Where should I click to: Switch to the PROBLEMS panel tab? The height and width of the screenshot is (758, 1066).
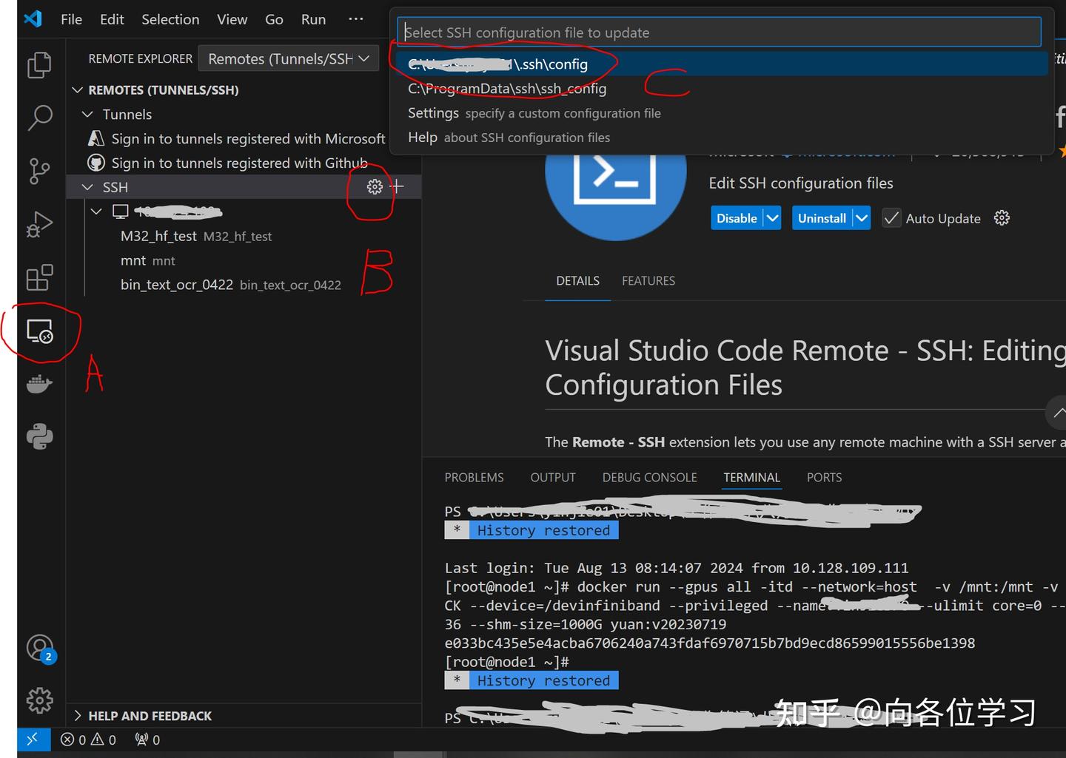(474, 477)
